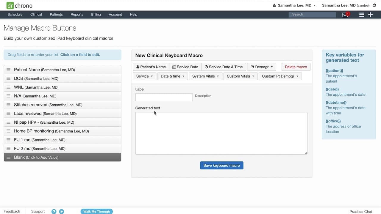Image resolution: width=381 pixels, height=214 pixels.
Task: Open the Reports menu
Action: [x=77, y=15]
